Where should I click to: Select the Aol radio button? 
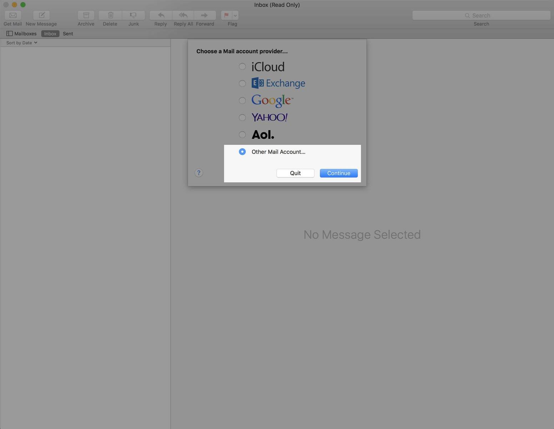click(242, 135)
